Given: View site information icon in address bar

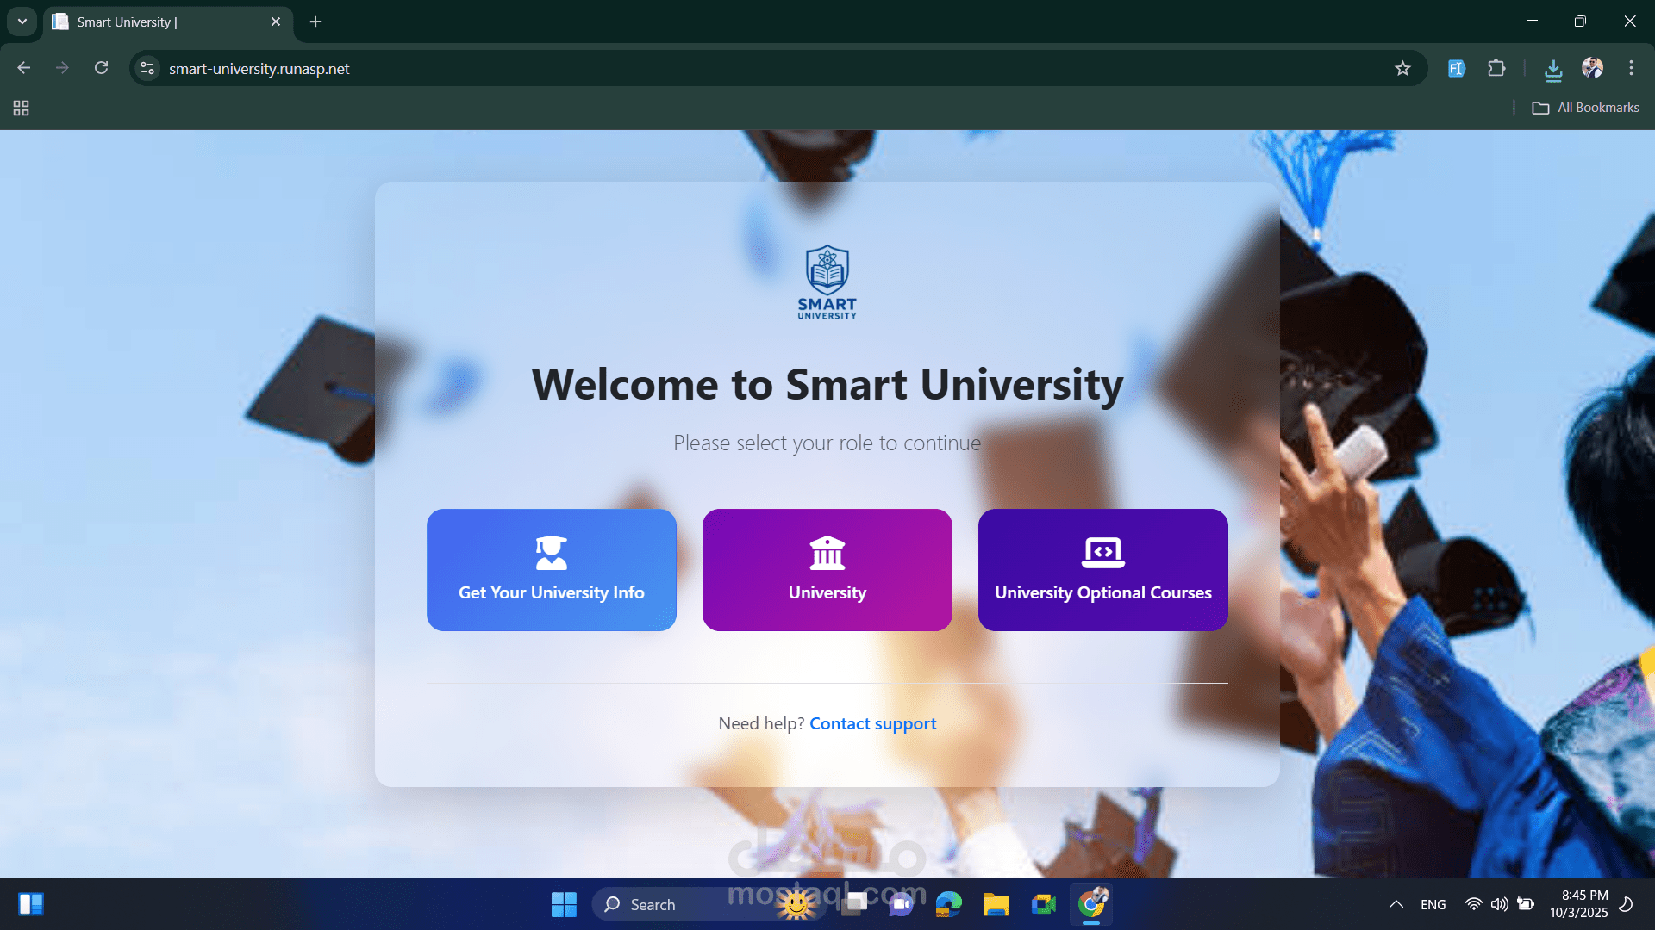Looking at the screenshot, I should (x=147, y=68).
